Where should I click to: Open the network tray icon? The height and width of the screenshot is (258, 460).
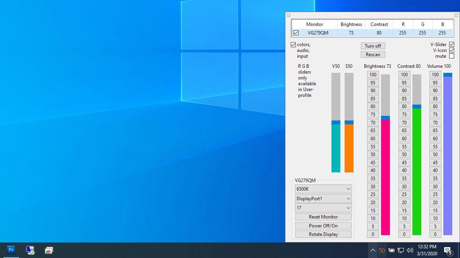tap(401, 250)
